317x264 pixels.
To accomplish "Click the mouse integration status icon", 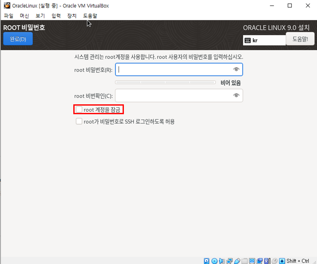I will tap(275, 261).
